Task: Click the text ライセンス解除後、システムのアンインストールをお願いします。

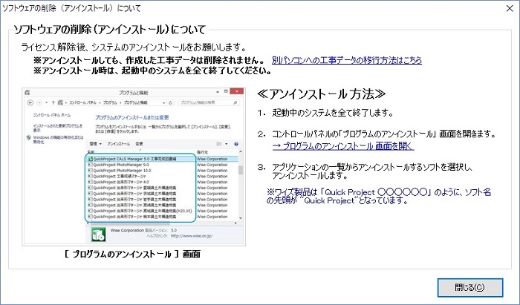Action: pos(134,47)
